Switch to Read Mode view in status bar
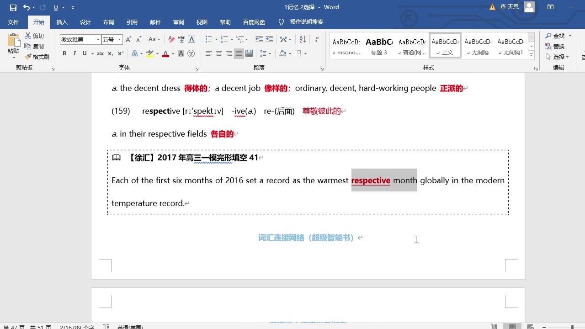The height and width of the screenshot is (329, 585). 494,327
